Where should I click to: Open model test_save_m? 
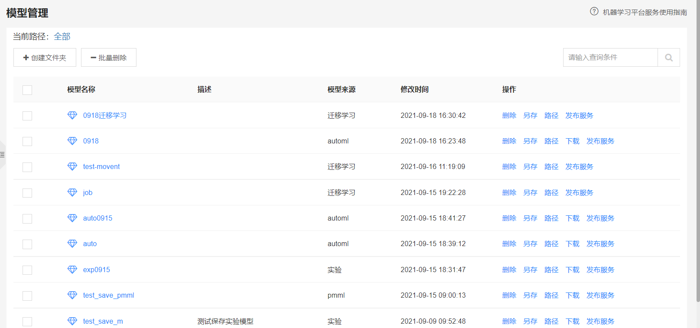(103, 321)
